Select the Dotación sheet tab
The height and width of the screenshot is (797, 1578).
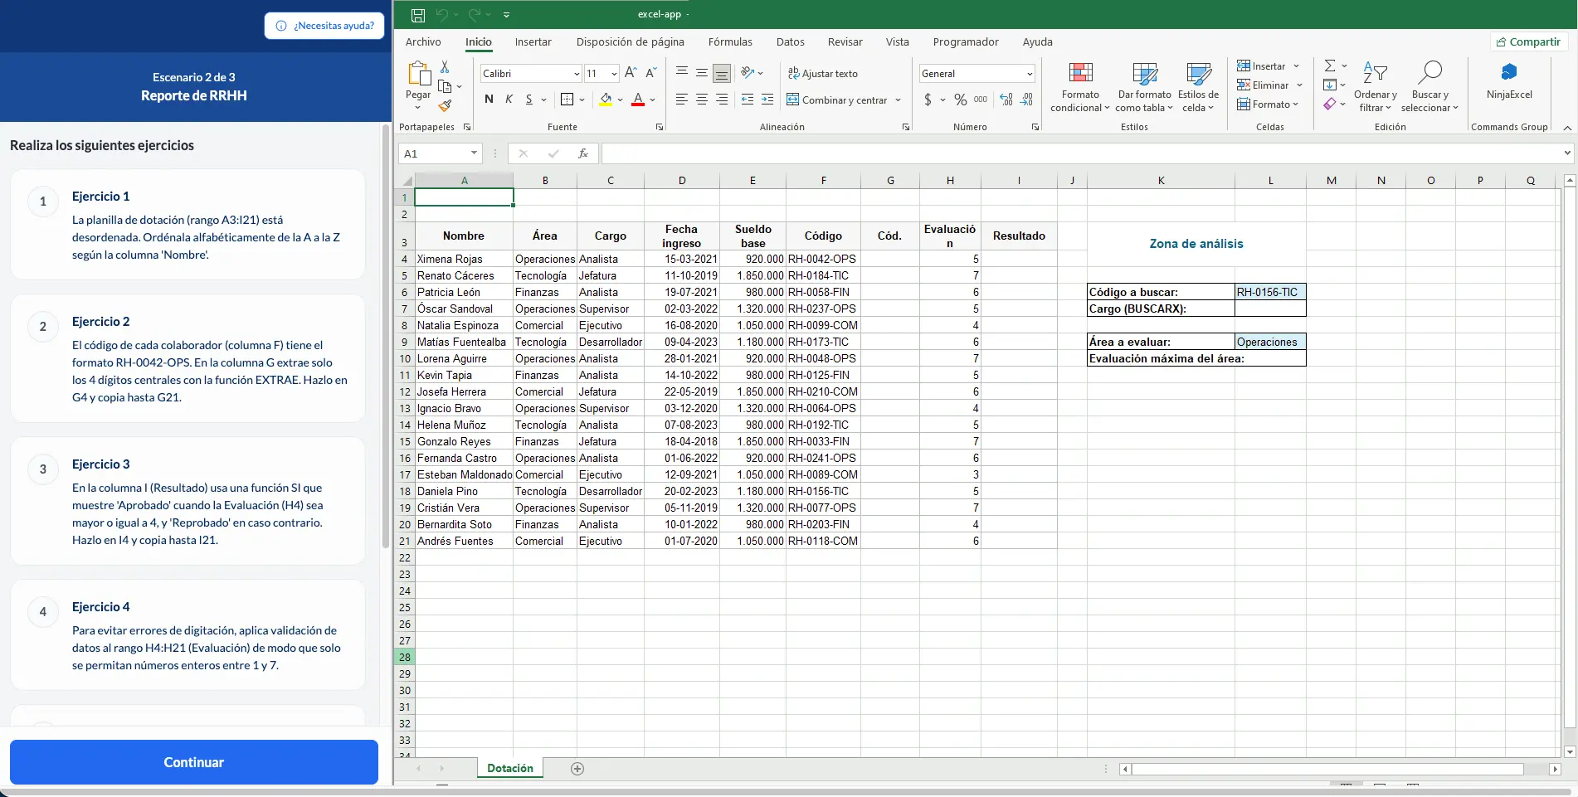click(x=509, y=769)
